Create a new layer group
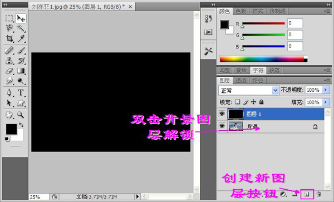334x202 pixels. pyautogui.click(x=295, y=194)
